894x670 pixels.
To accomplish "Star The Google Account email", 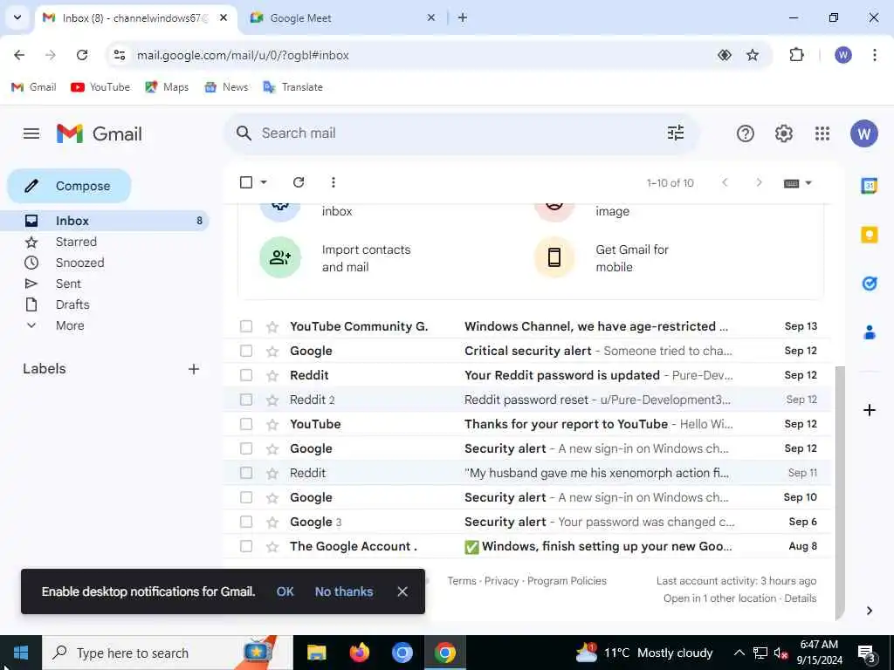I will [272, 546].
